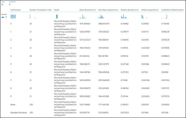The image size is (186, 118).
Task: Click cell value 0.318462
Action: click(x=125, y=24)
